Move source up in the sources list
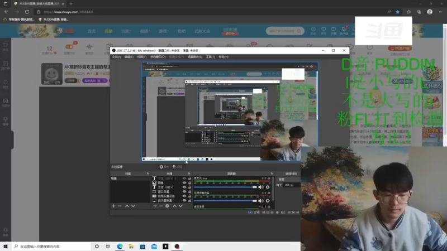447x251 pixels. coord(174,206)
